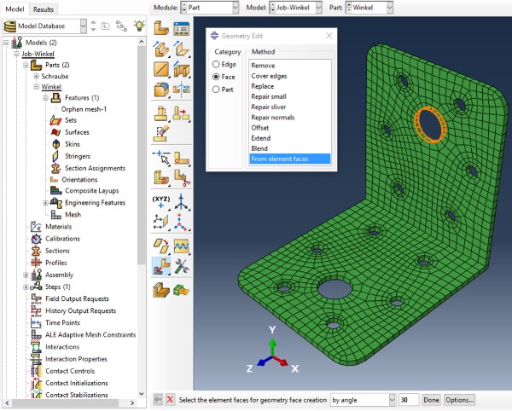Click the Options... button
Screen dimensions: 512x411
(x=459, y=400)
